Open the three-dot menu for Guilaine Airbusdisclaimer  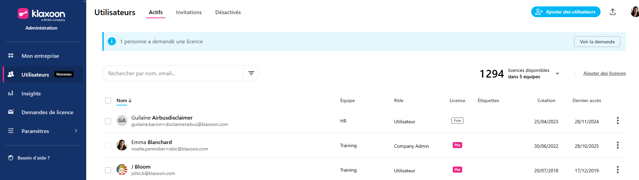pos(617,121)
